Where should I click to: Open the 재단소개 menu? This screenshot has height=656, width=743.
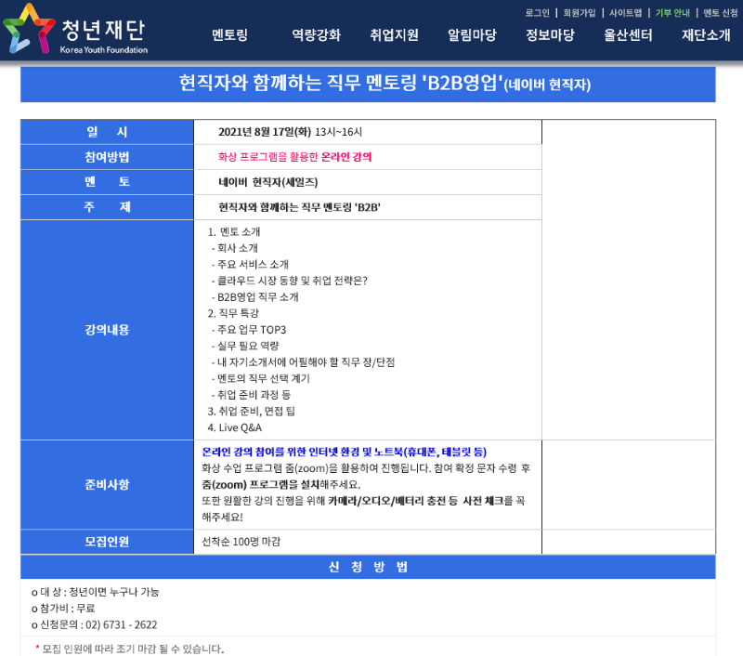point(706,34)
